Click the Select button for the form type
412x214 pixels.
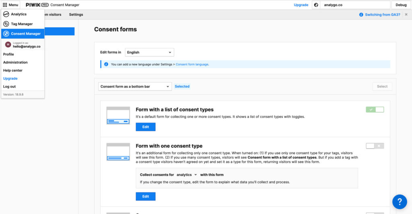382,86
